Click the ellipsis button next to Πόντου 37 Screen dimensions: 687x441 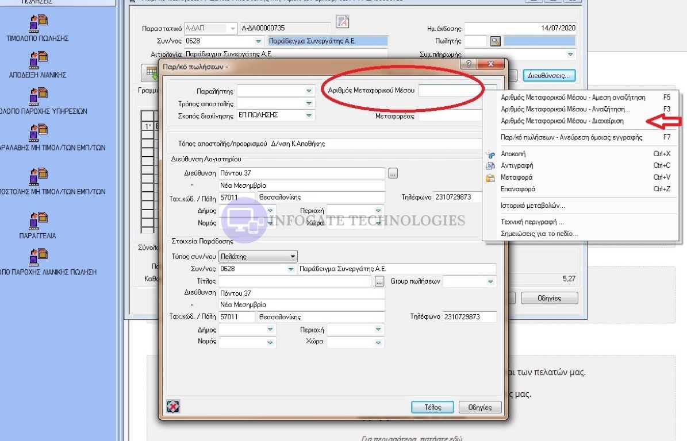393,173
